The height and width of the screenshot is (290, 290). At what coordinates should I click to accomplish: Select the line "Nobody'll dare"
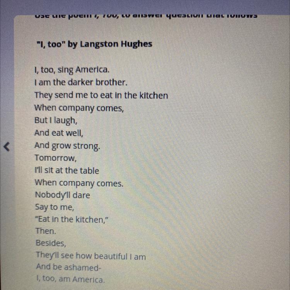pyautogui.click(x=63, y=195)
